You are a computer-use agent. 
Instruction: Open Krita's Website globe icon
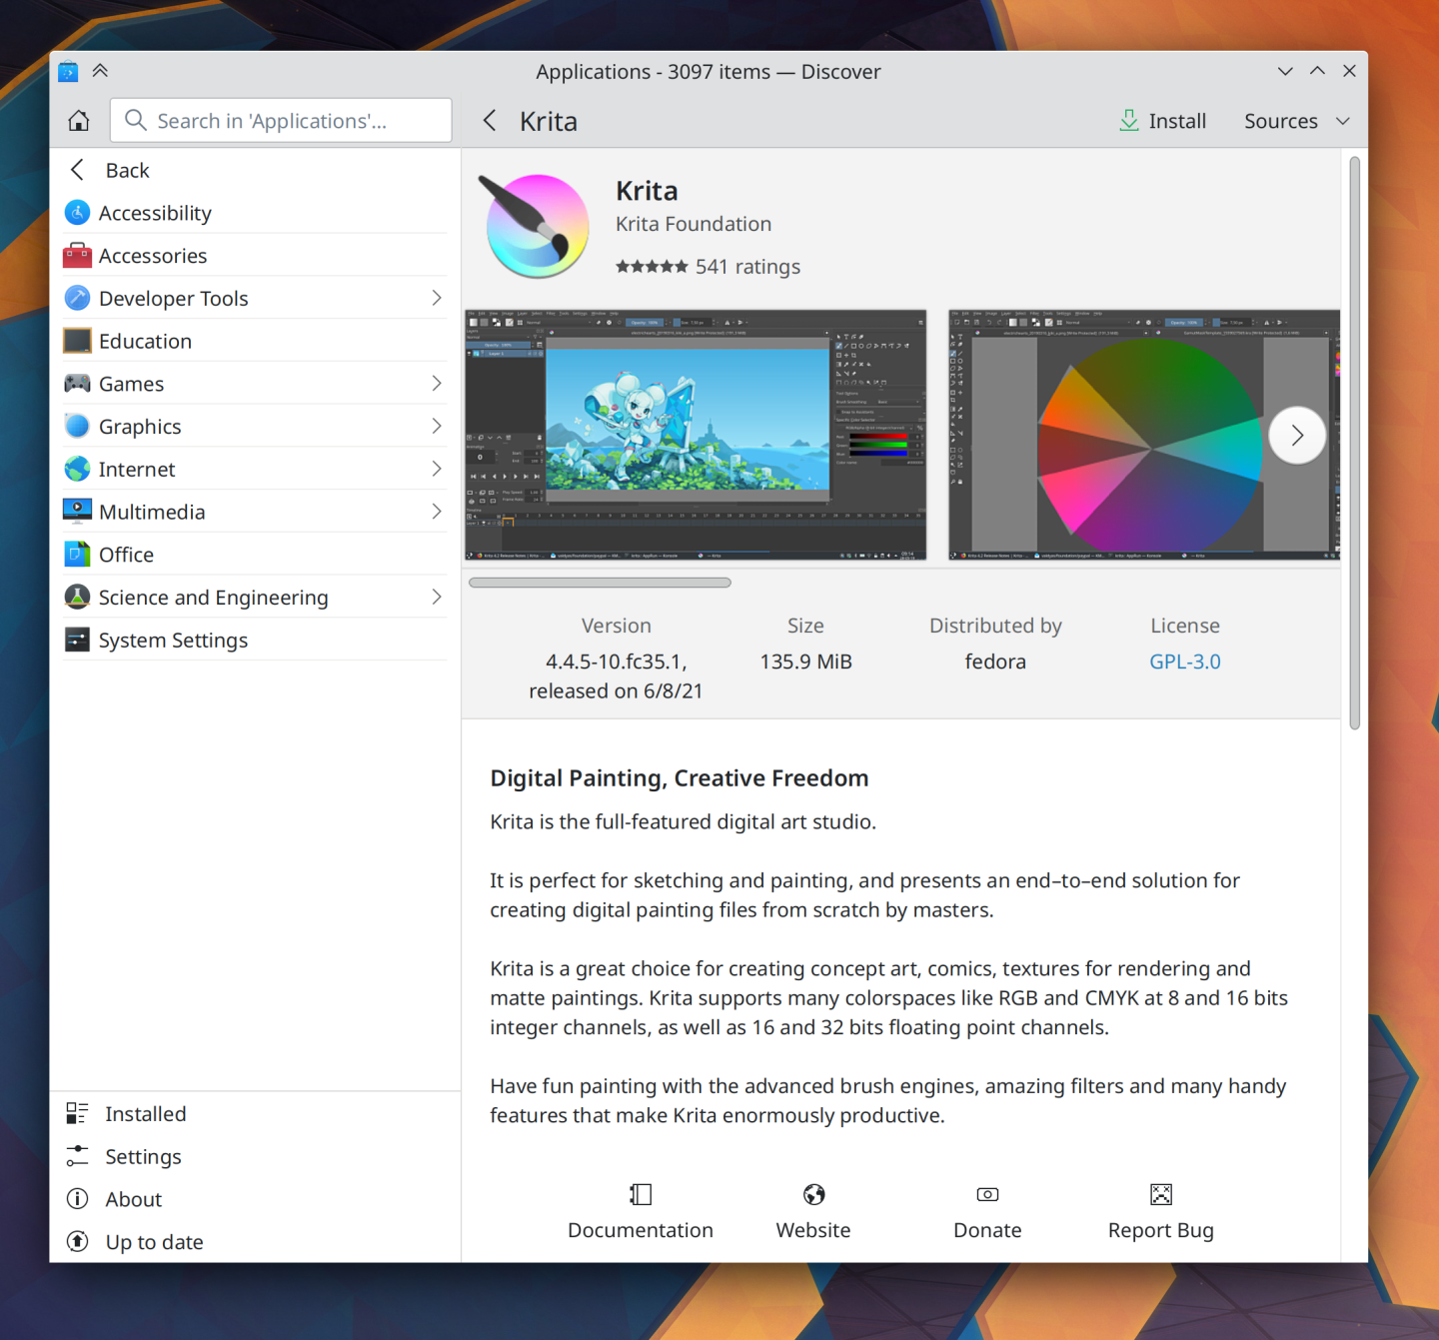813,1194
